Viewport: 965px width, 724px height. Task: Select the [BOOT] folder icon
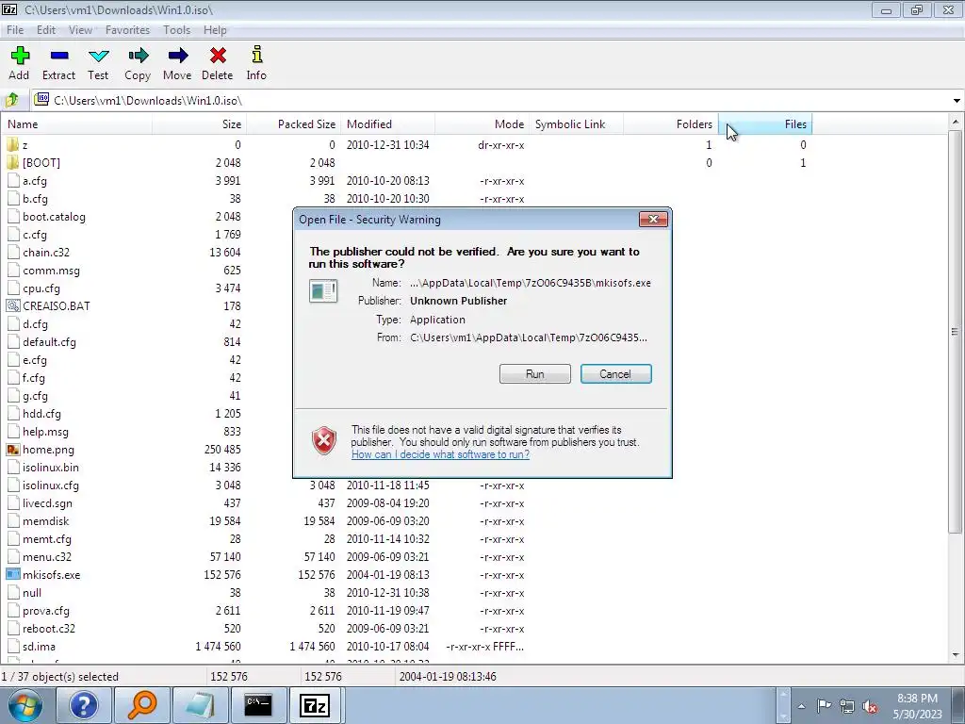click(x=13, y=162)
